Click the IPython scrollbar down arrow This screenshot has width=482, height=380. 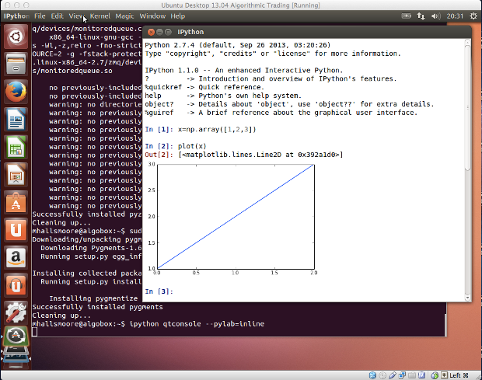467,298
